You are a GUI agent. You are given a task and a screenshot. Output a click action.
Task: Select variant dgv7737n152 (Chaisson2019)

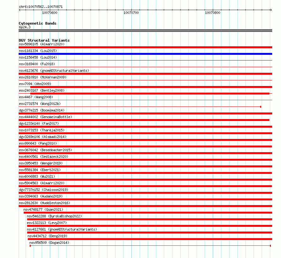(44, 190)
